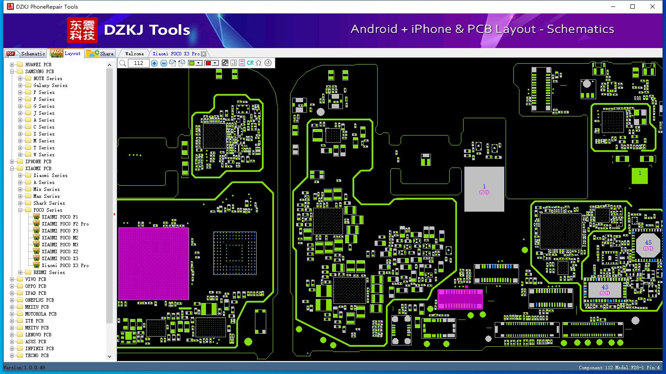Viewport: 666px width, 374px height.
Task: Click the pink stacked-bars icon
Action: pos(242,63)
